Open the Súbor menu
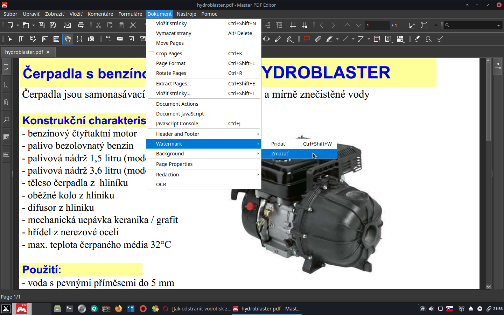Viewport: 504px width, 315px height. [10, 14]
